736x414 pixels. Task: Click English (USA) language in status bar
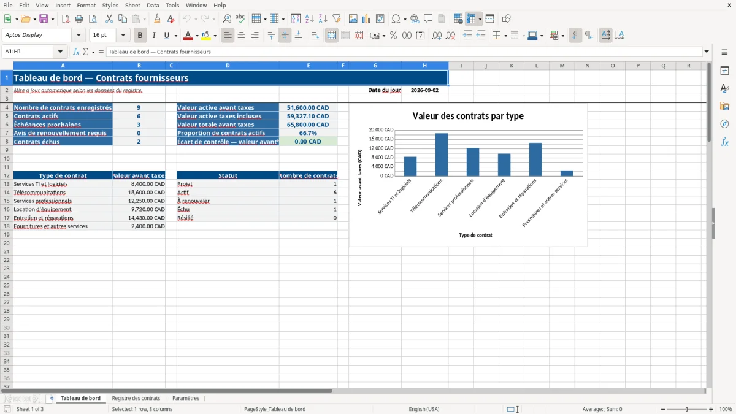tap(424, 409)
